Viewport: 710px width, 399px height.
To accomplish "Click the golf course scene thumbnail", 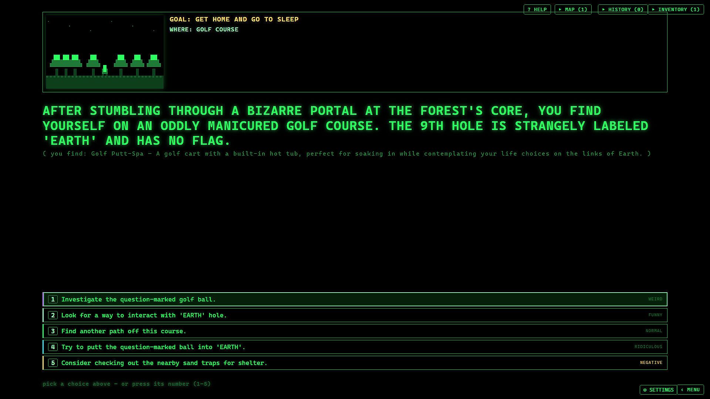I will (x=105, y=52).
